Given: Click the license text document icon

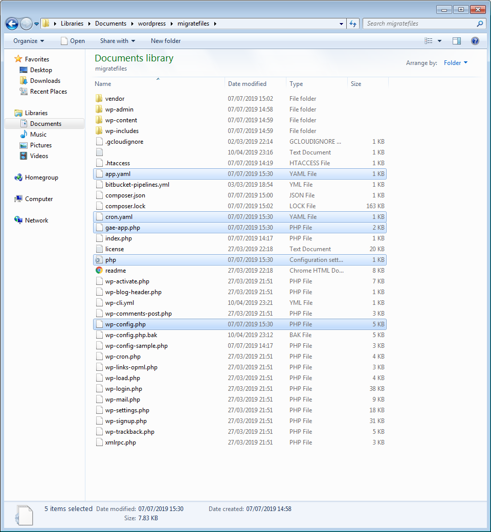Looking at the screenshot, I should pos(99,249).
